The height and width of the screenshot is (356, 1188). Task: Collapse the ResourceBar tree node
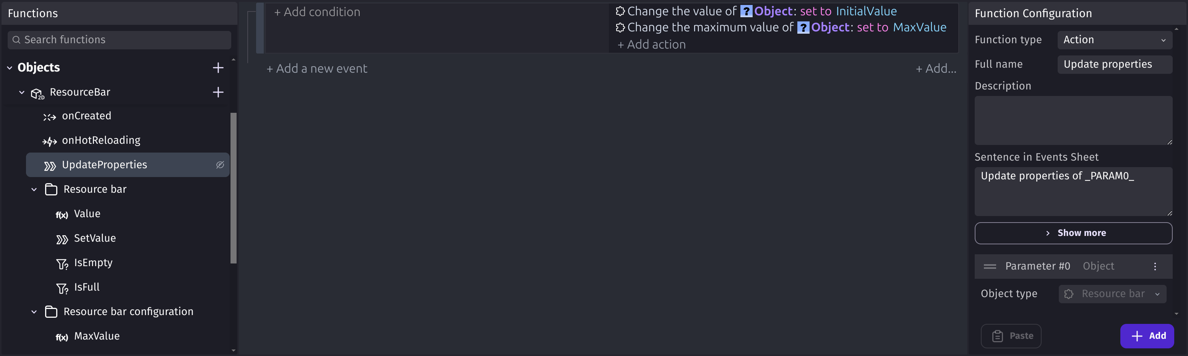[22, 92]
